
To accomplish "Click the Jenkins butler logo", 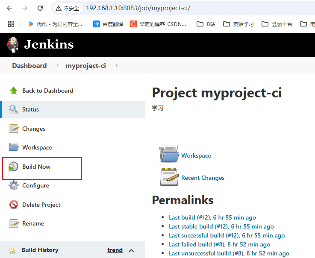I will pyautogui.click(x=13, y=44).
